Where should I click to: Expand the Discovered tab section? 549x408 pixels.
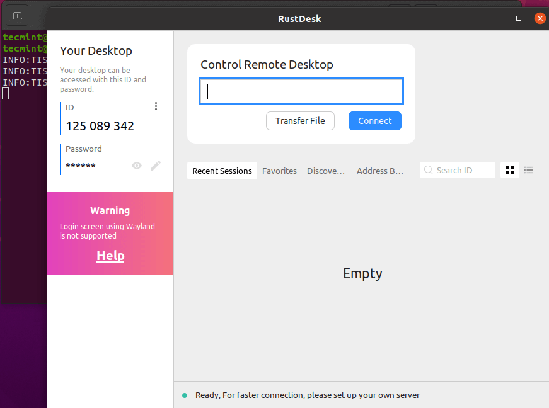point(326,170)
